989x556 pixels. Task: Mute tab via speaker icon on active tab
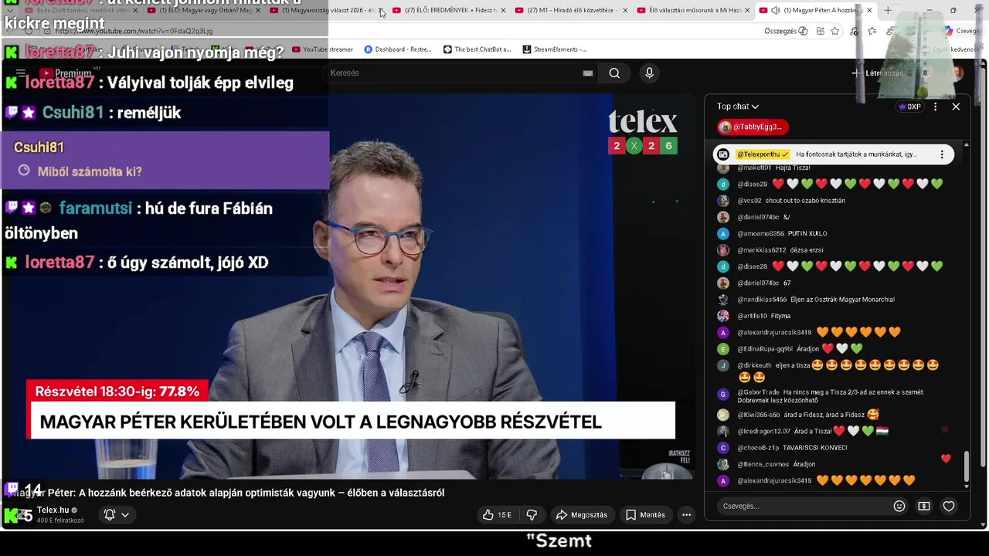point(775,10)
